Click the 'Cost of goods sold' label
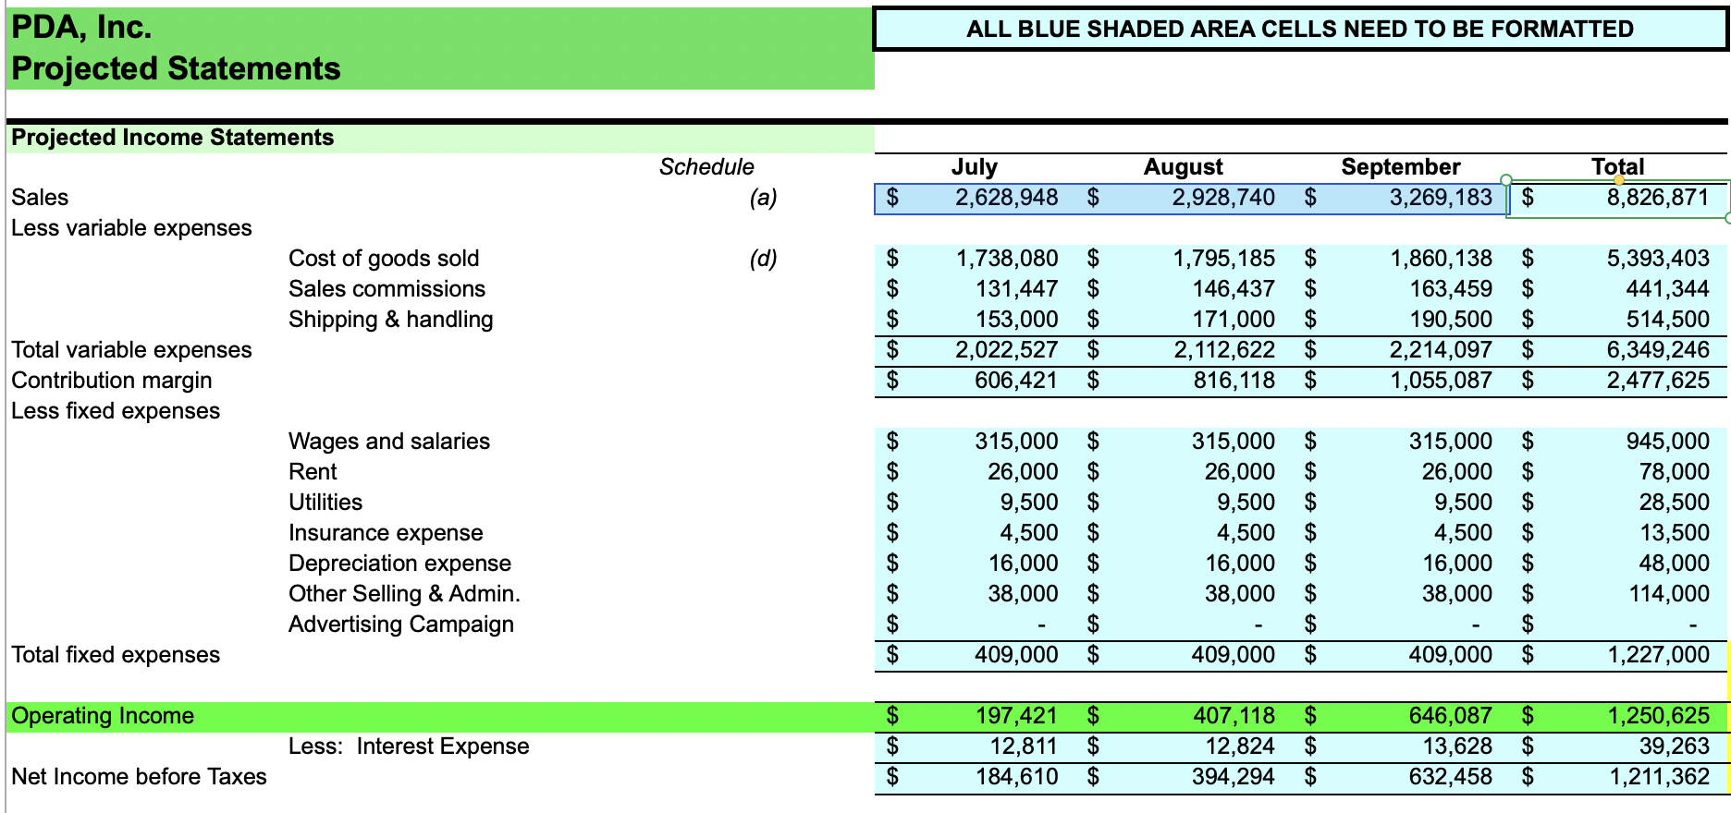The height and width of the screenshot is (813, 1731). coord(384,259)
